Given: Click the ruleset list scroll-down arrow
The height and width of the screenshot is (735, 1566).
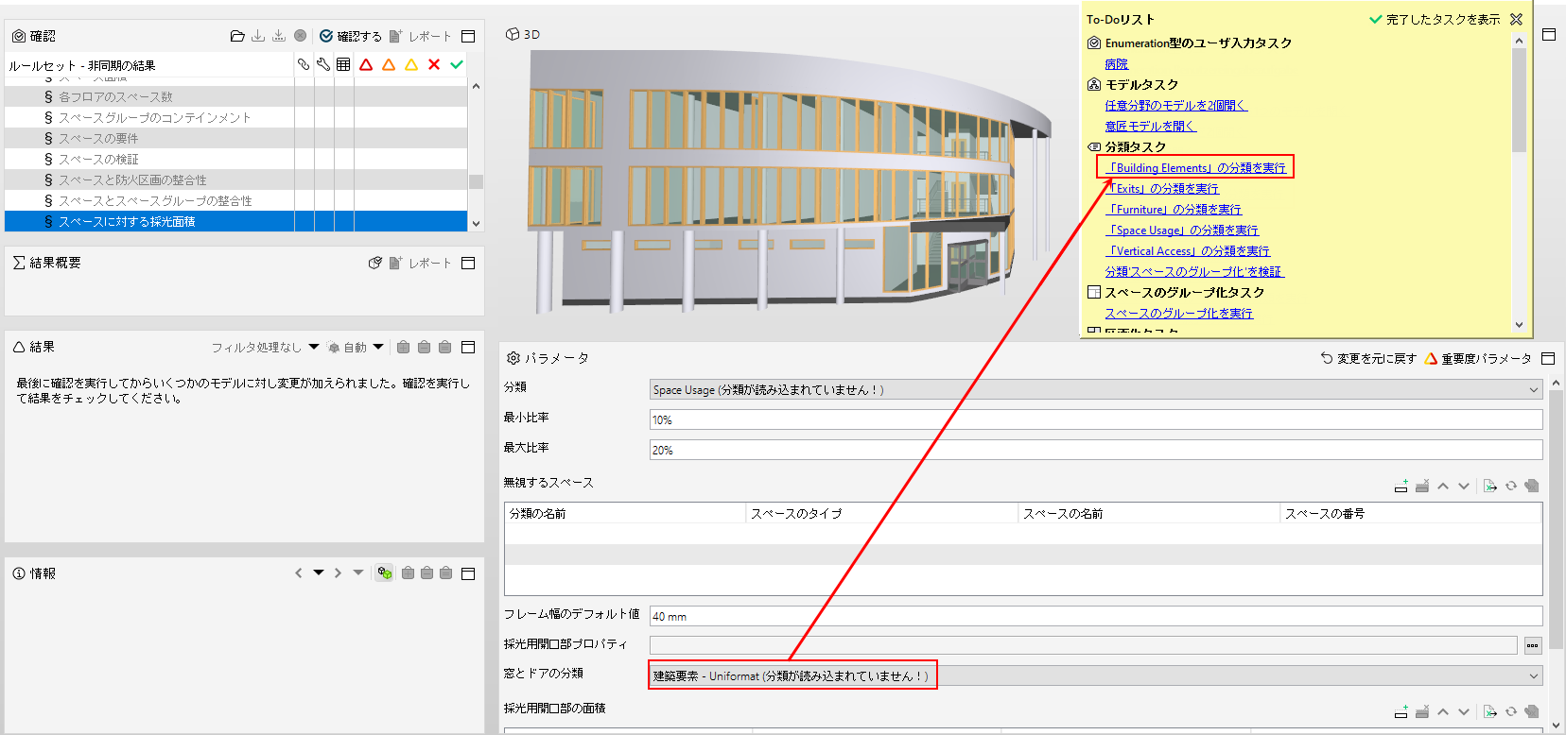Looking at the screenshot, I should (476, 224).
